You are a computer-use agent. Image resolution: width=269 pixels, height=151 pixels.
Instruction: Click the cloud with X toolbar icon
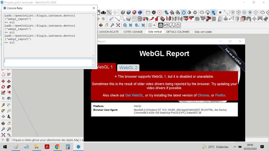tap(202, 12)
